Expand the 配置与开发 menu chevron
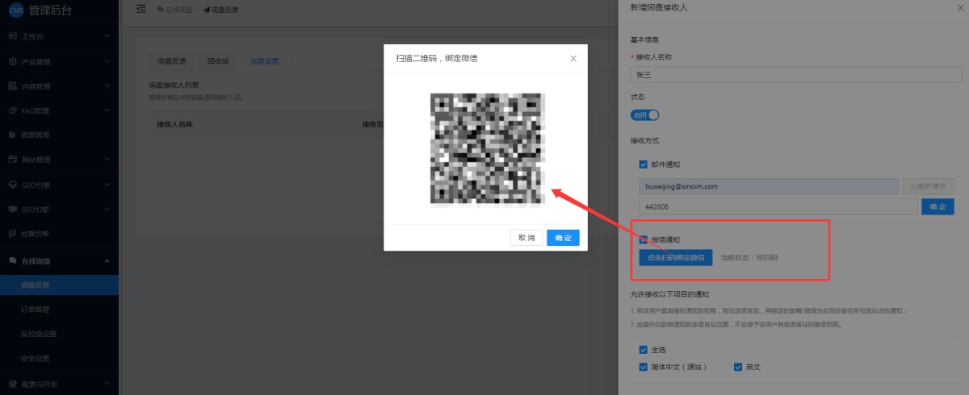This screenshot has height=395, width=969. tap(107, 384)
